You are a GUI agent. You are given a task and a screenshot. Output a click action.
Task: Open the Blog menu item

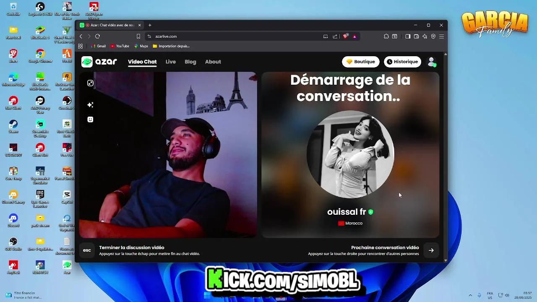coord(190,62)
